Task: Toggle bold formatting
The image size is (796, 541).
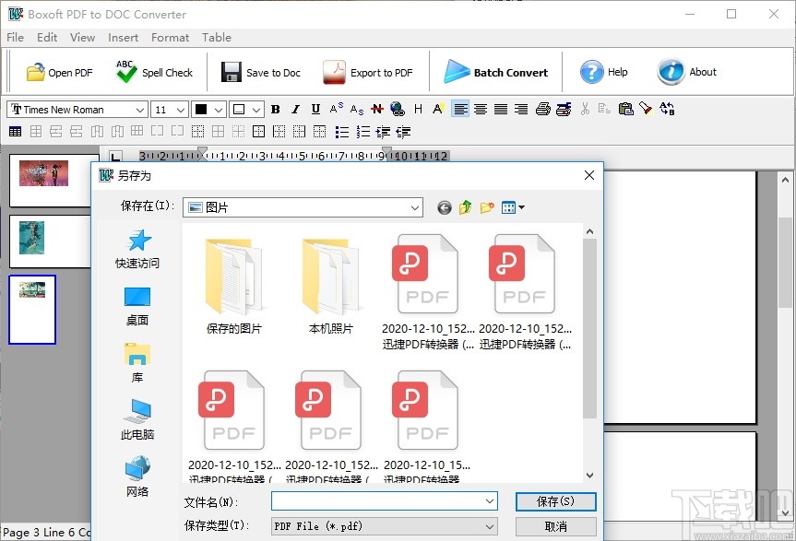Action: pyautogui.click(x=275, y=109)
